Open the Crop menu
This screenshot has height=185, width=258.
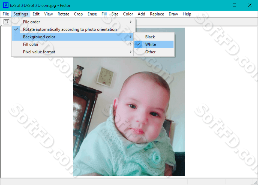coord(78,14)
